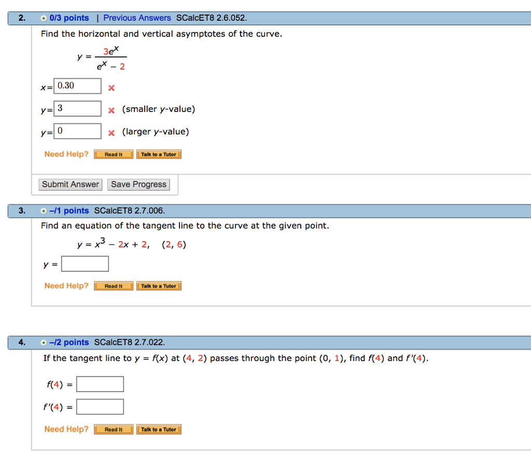Viewport: 531px width, 473px height.
Task: Click Talk to a Tutor for question 2
Action: point(159,154)
